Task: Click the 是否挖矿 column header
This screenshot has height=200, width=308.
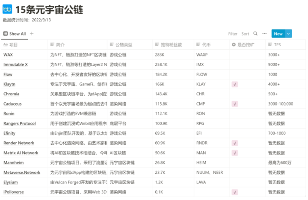Action: coord(248,45)
